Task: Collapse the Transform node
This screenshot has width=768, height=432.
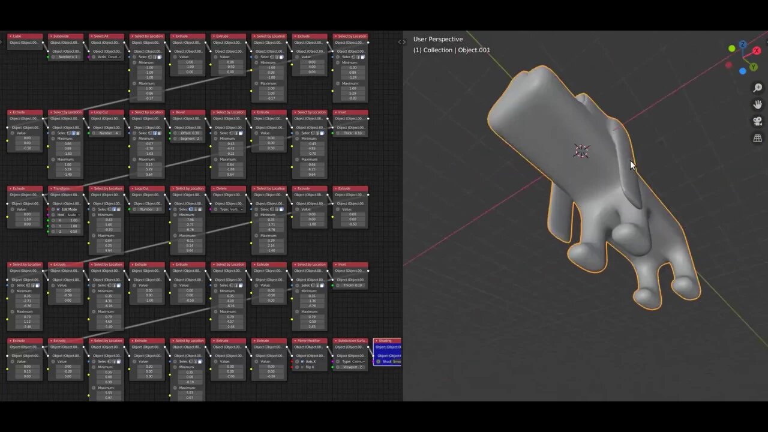Action: click(x=52, y=188)
